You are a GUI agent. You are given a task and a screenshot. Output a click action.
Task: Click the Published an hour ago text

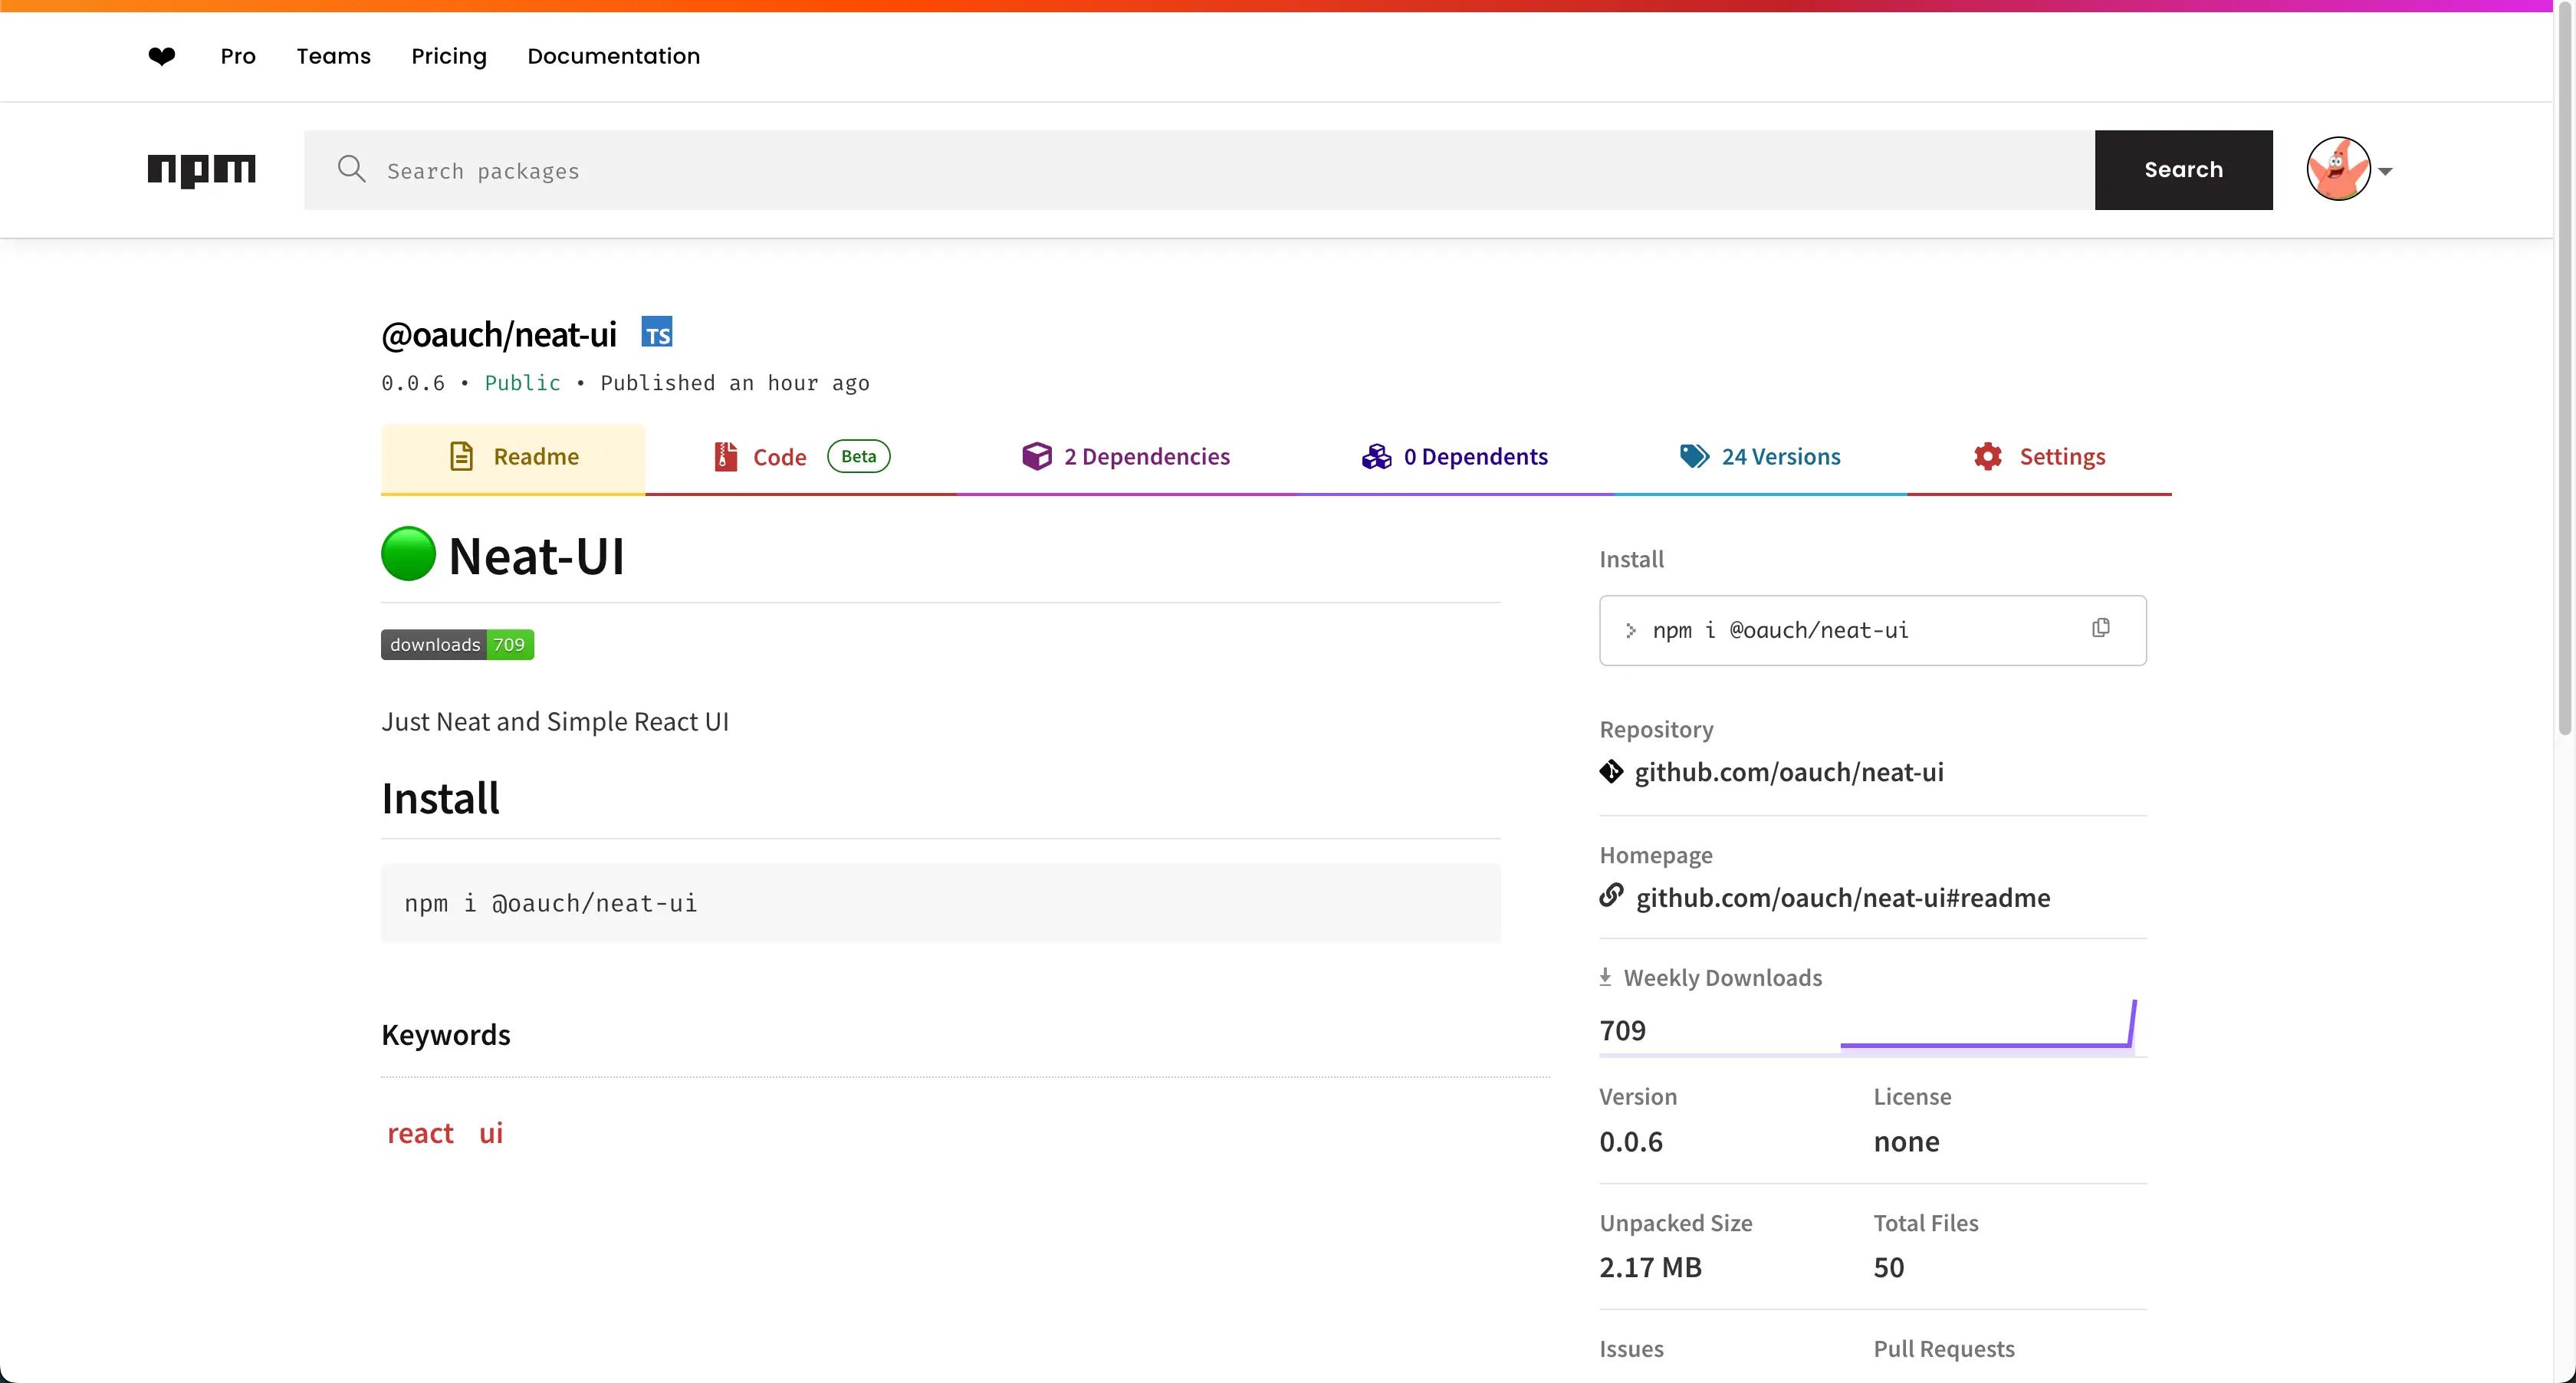pyautogui.click(x=735, y=383)
